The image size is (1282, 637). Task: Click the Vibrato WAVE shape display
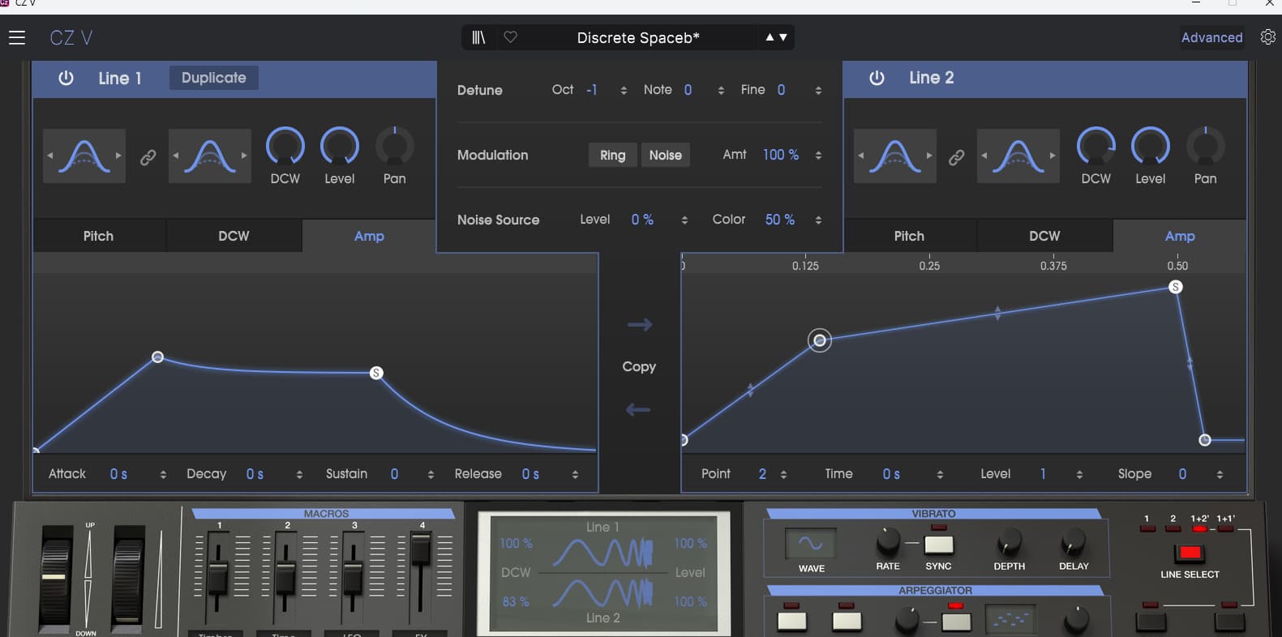point(810,544)
